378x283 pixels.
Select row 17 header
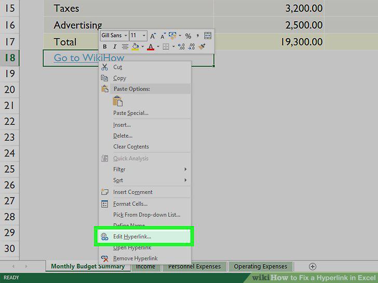pyautogui.click(x=10, y=41)
